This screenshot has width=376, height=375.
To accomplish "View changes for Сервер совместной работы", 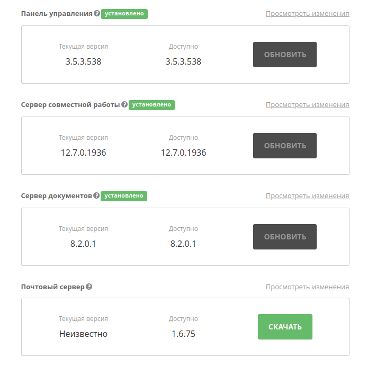I will point(307,105).
